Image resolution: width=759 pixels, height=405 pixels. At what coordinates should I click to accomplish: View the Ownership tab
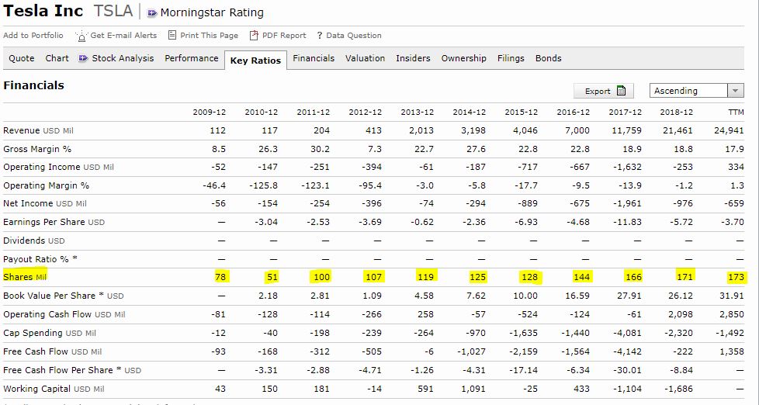point(463,58)
